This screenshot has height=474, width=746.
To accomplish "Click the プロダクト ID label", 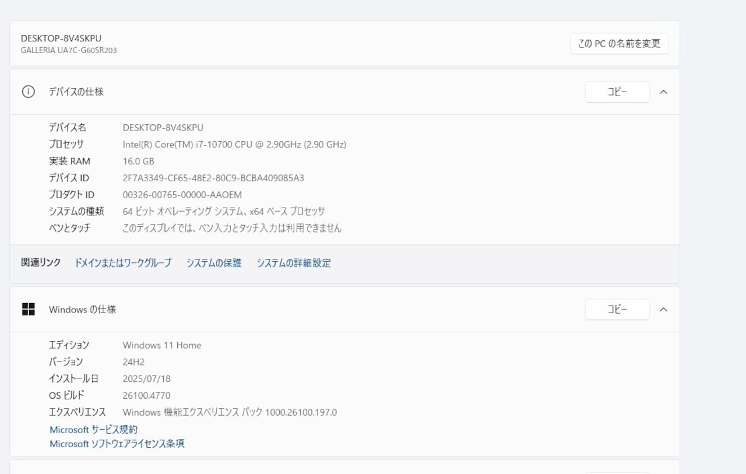I will click(x=71, y=195).
